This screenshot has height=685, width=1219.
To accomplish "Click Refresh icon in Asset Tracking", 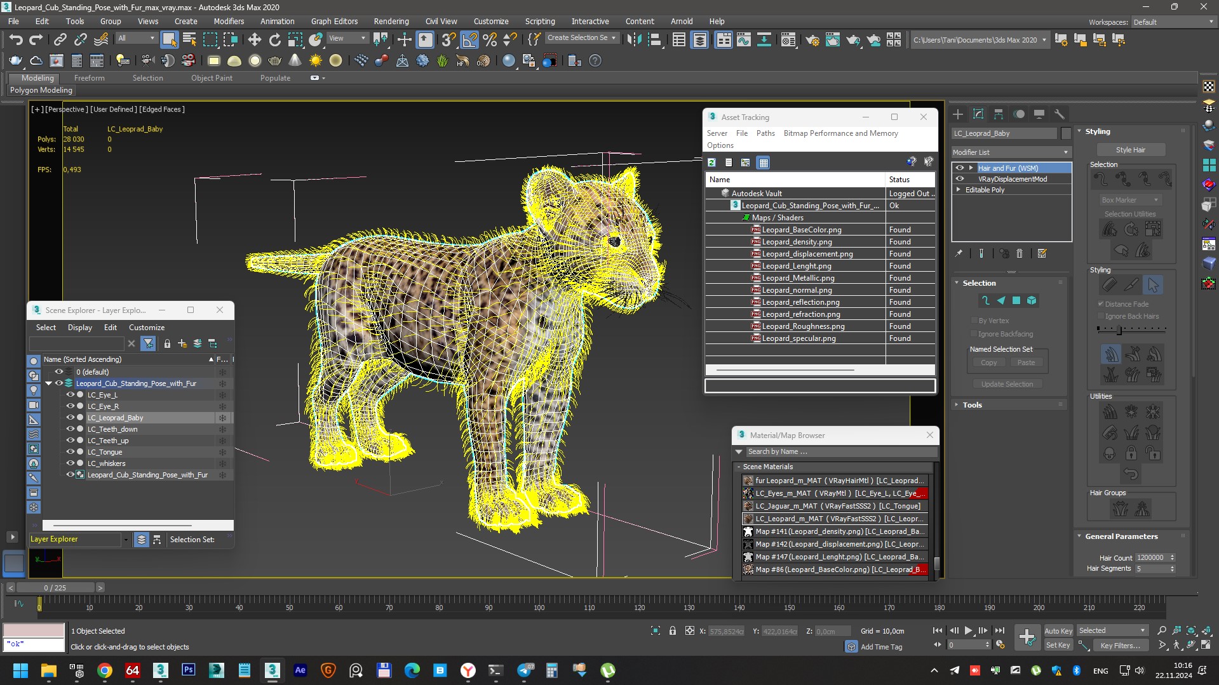I will 711,163.
